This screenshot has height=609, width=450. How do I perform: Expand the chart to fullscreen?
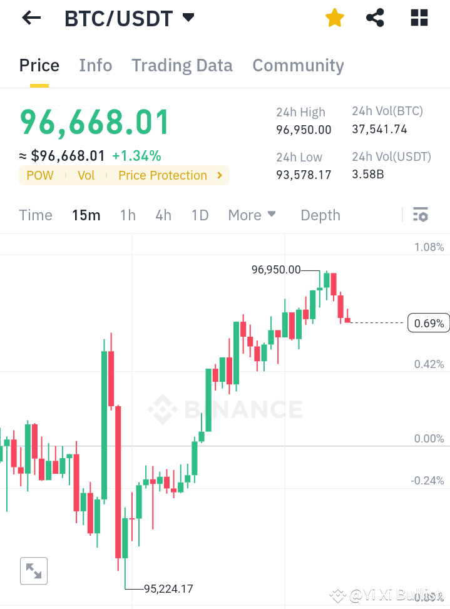33,570
